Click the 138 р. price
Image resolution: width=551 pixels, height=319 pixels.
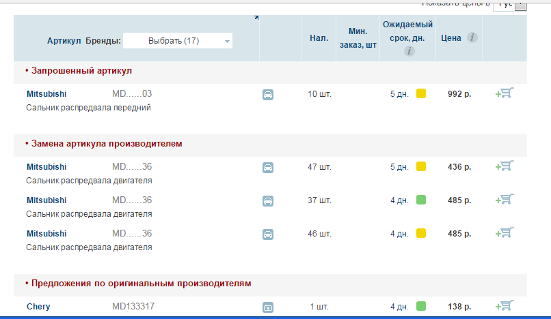(459, 306)
